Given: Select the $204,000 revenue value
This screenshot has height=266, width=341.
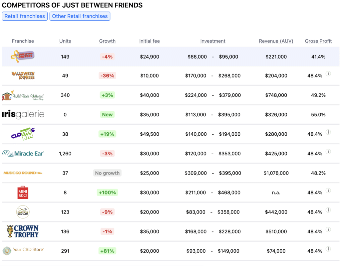Looking at the screenshot, I should point(276,75).
